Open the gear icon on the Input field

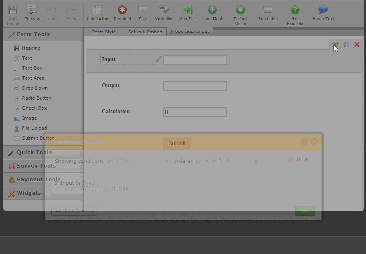(346, 45)
